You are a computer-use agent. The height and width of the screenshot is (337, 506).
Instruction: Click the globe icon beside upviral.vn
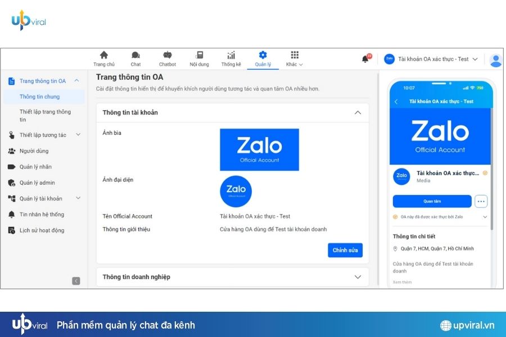point(446,325)
